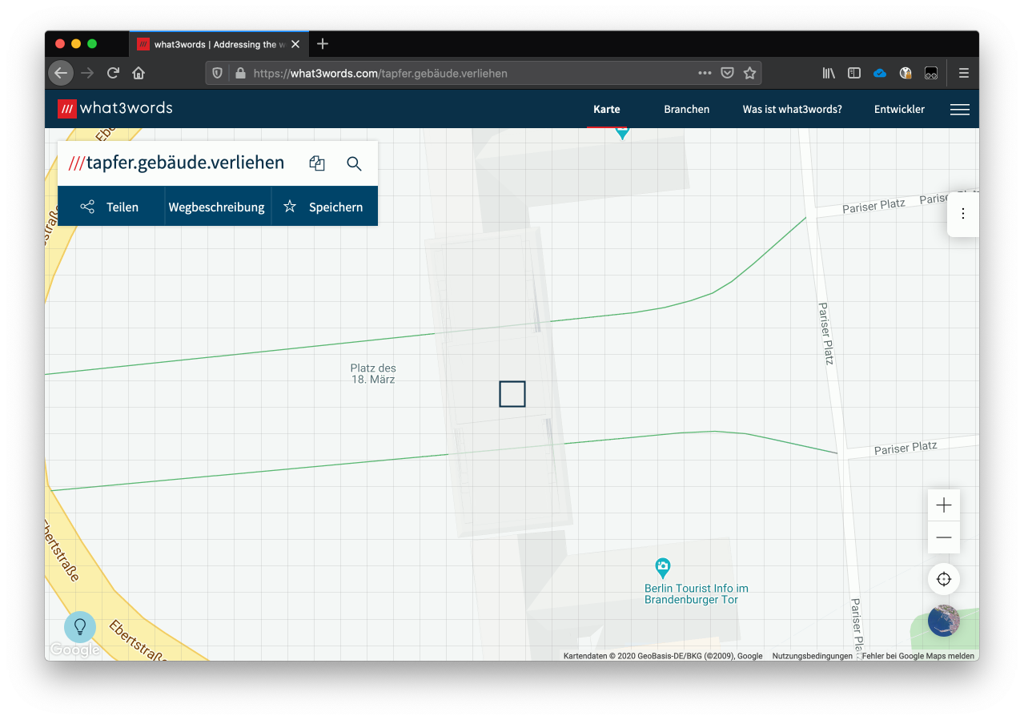Open the Branchen menu item
The height and width of the screenshot is (720, 1024).
687,110
